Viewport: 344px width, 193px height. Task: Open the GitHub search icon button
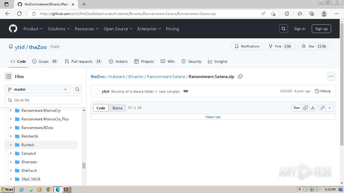(x=284, y=29)
